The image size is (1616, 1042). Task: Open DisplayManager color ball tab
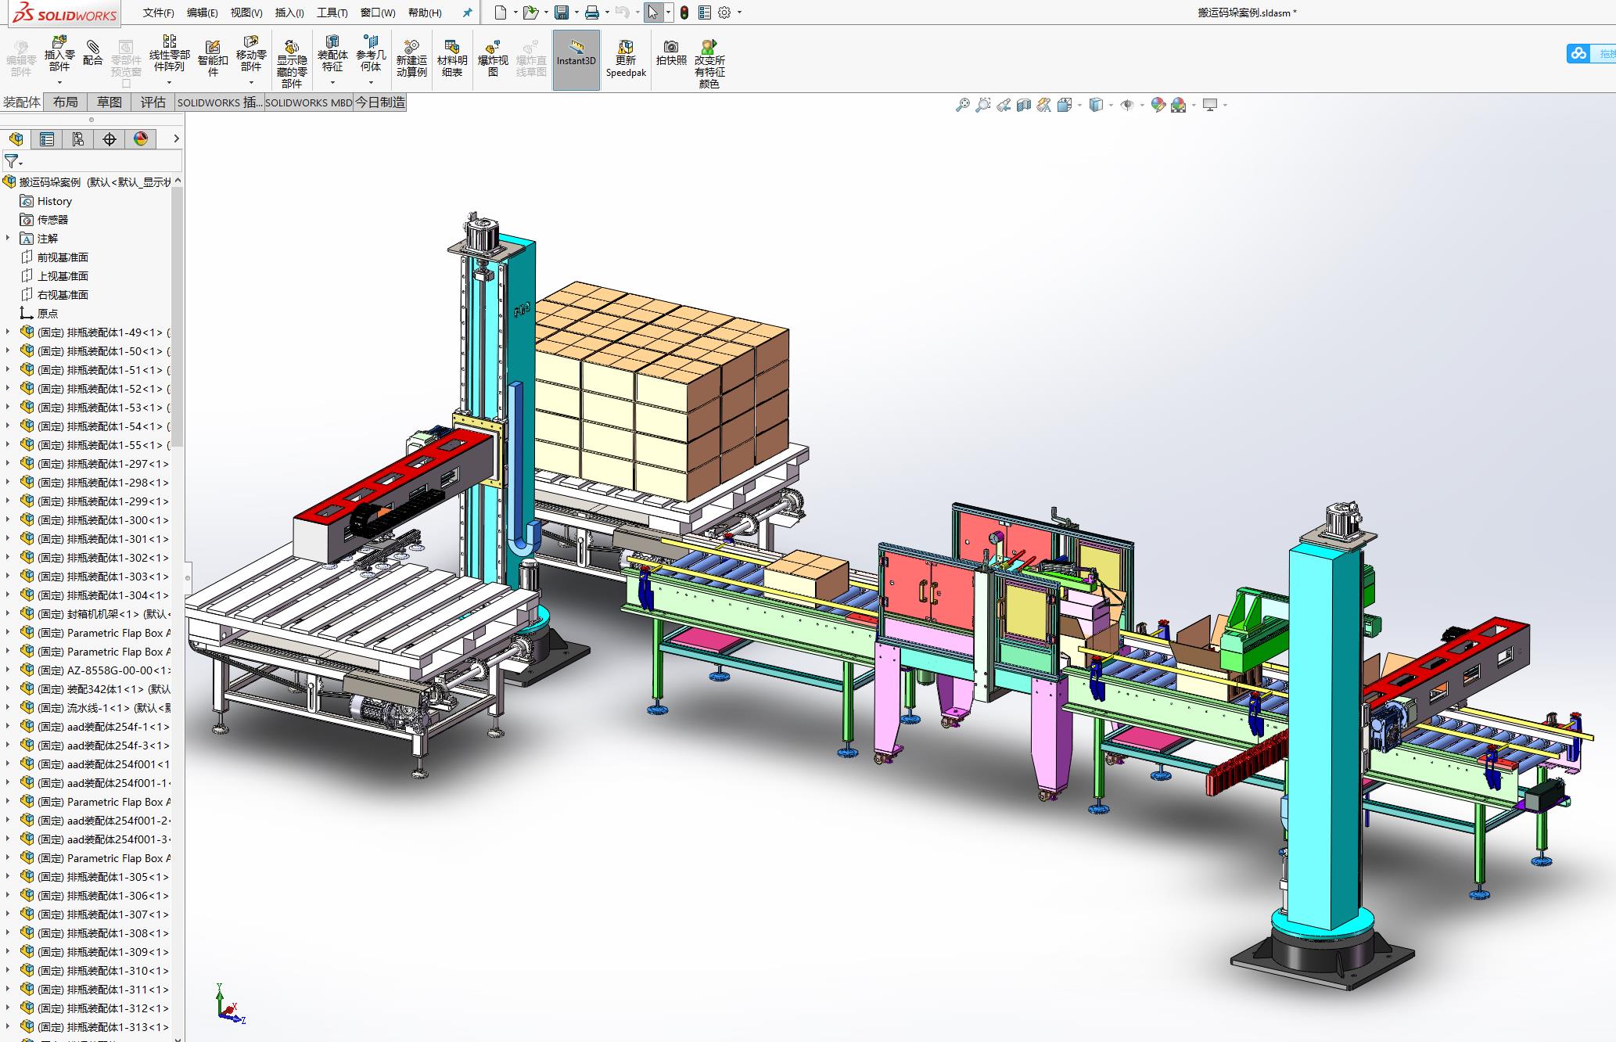[x=141, y=139]
